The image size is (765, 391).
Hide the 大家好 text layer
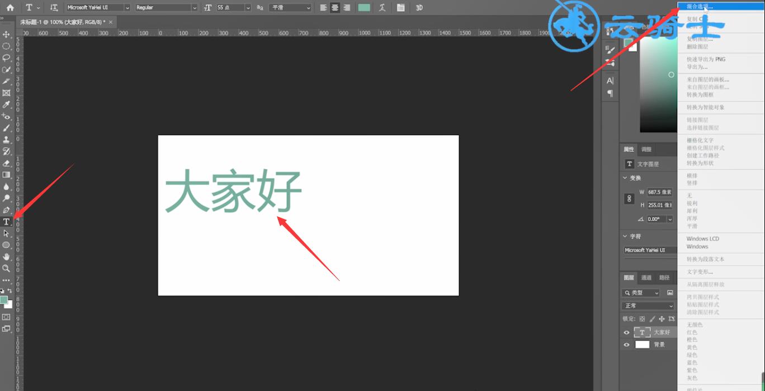626,332
